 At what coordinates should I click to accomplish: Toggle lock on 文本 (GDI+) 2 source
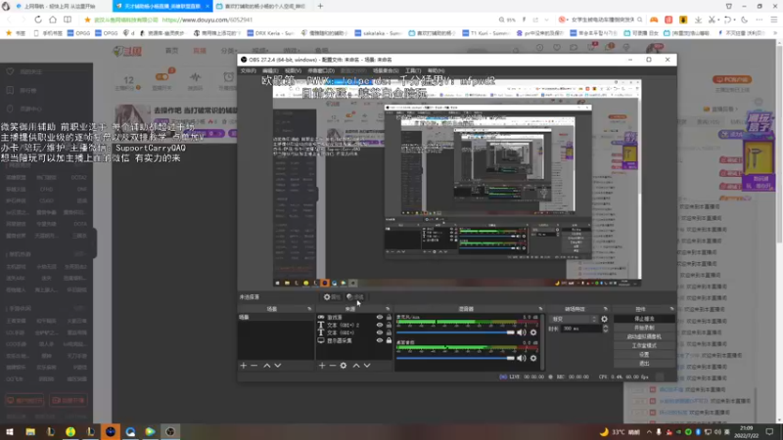(389, 325)
